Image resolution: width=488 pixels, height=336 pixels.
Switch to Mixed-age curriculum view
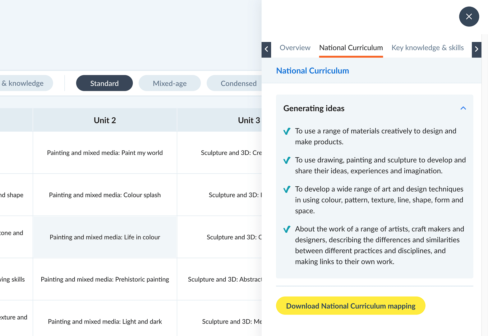point(170,83)
